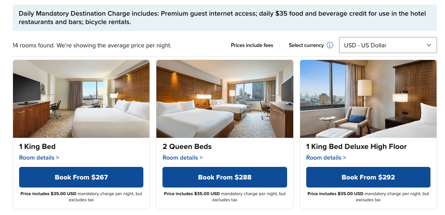
Task: Book the room from $288
Action: (x=225, y=177)
